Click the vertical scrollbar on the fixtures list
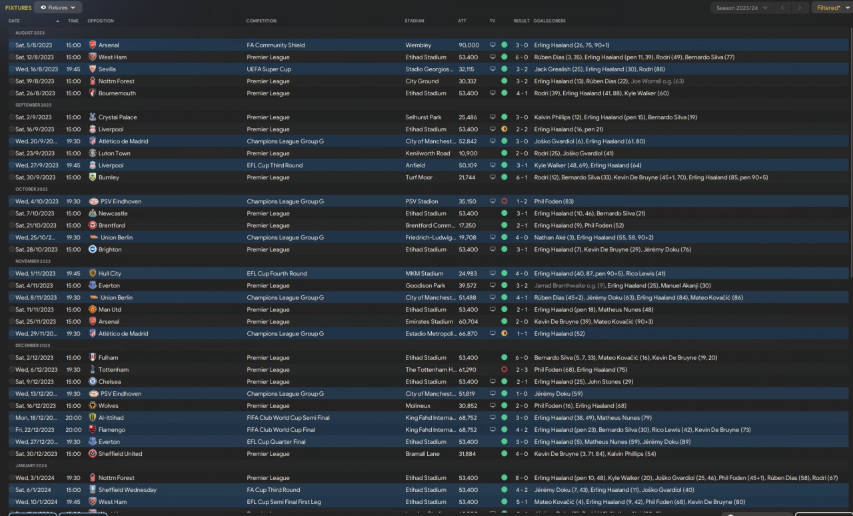The height and width of the screenshot is (516, 853). coord(850,153)
